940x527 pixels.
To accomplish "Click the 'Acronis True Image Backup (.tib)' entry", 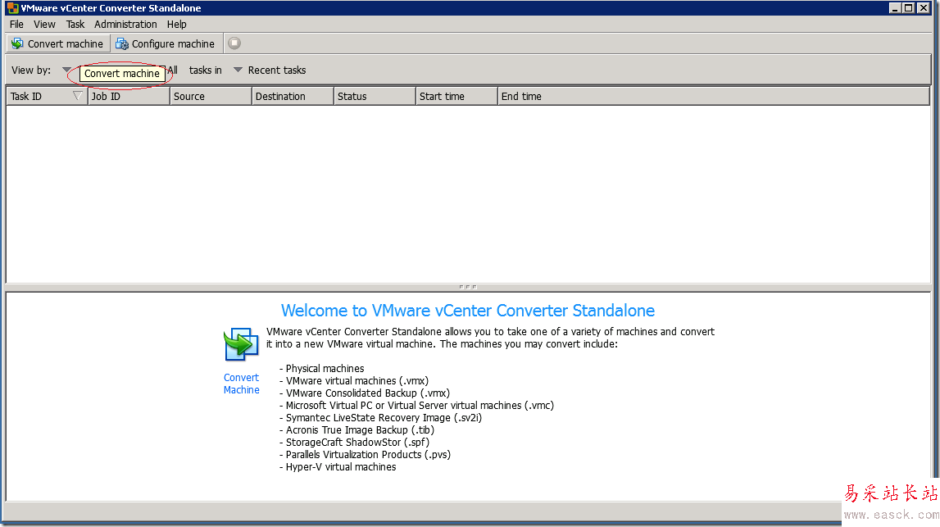I will 360,429.
